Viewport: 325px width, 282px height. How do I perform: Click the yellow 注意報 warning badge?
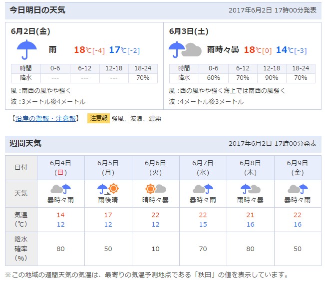(x=99, y=118)
